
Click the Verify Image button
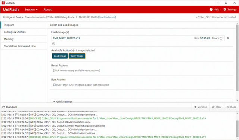[x=77, y=56]
